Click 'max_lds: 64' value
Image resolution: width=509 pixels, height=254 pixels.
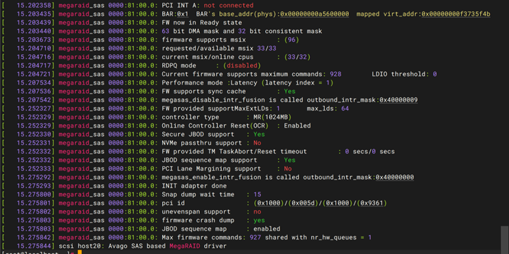pyautogui.click(x=328, y=108)
